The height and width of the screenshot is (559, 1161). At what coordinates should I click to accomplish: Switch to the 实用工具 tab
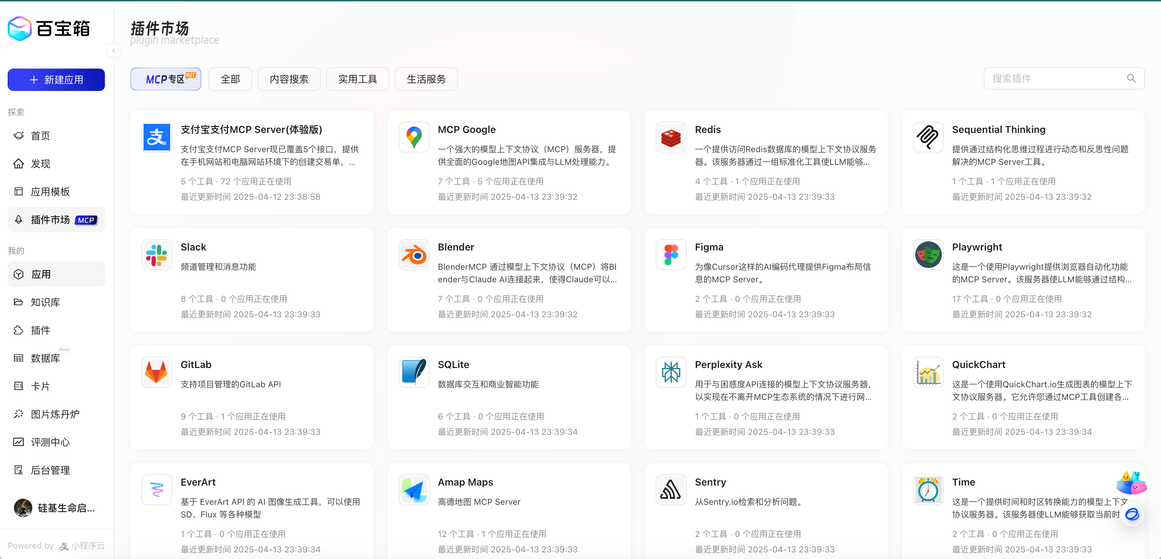point(357,79)
